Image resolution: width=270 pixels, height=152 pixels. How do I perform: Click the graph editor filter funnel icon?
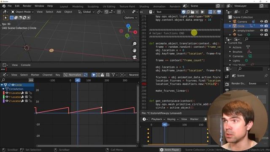click(113, 75)
